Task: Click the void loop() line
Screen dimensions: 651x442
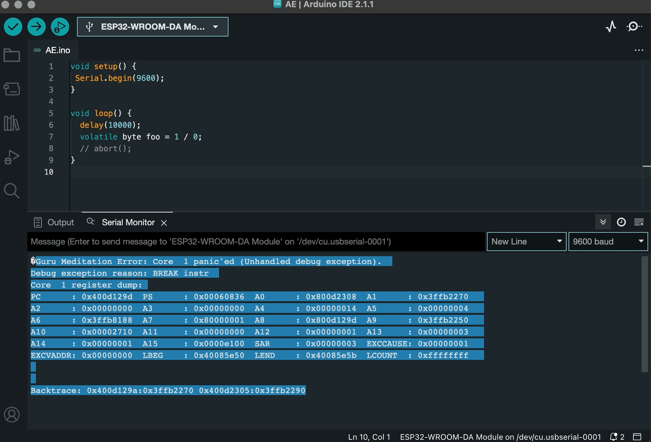Action: coord(101,113)
